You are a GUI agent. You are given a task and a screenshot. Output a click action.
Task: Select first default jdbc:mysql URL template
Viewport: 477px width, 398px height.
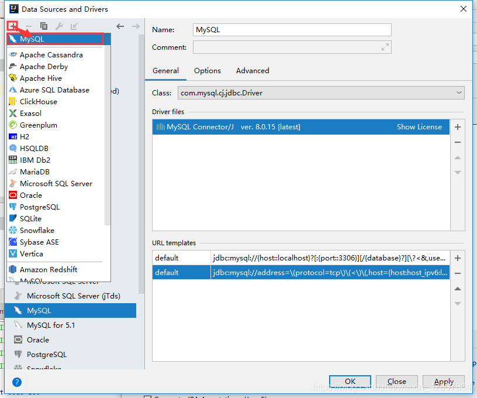(300, 258)
